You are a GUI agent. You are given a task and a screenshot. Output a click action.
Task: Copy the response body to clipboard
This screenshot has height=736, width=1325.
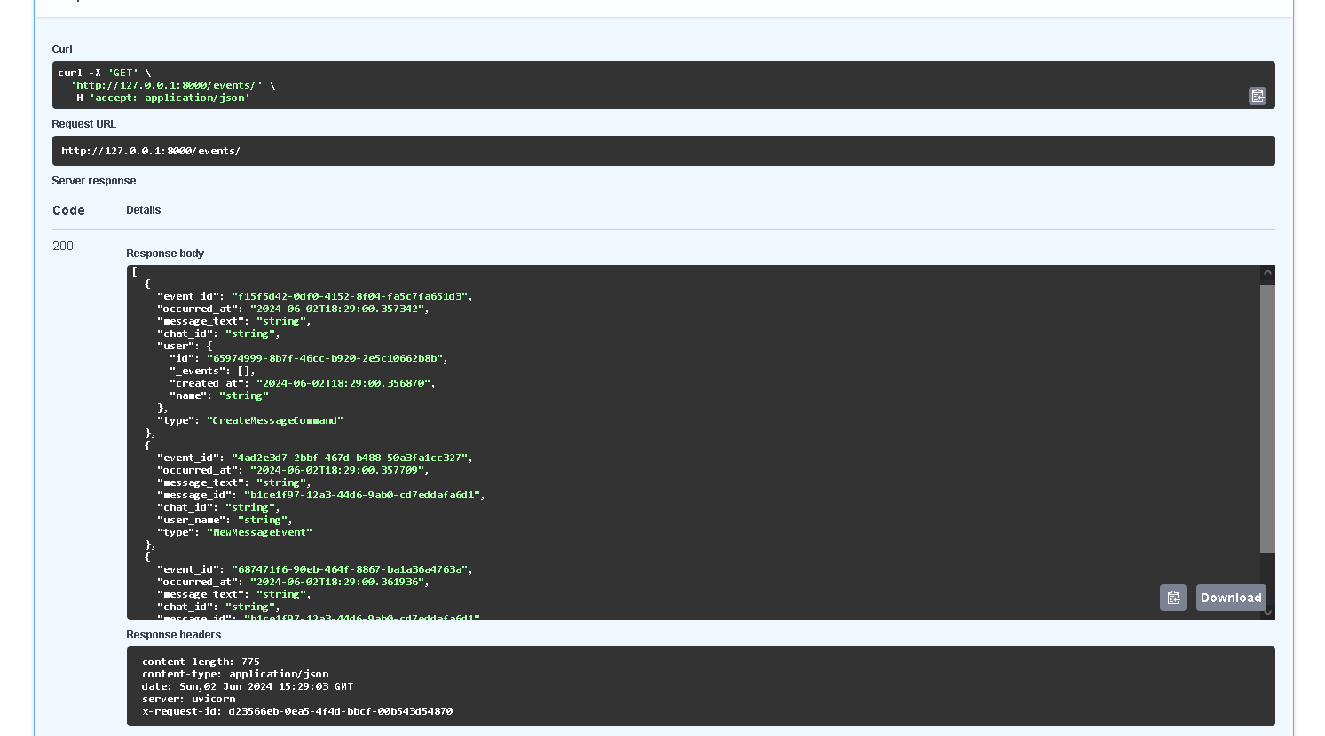[x=1173, y=598]
